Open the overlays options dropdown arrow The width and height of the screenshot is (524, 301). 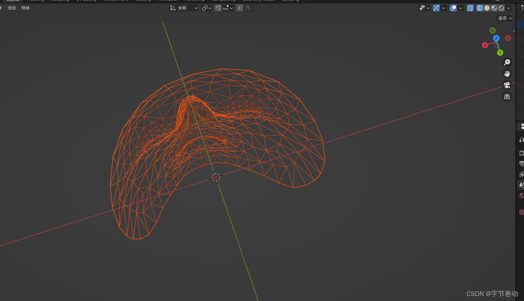tap(460, 8)
